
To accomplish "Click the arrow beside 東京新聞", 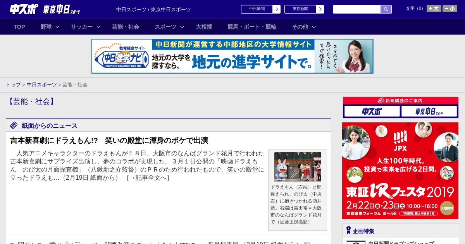I will pyautogui.click(x=320, y=9).
